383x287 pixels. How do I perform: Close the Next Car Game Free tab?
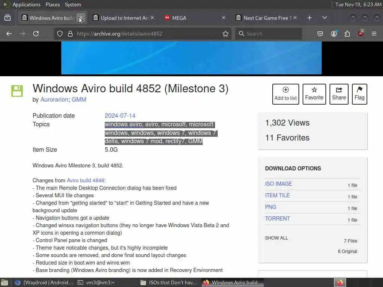tap(295, 18)
